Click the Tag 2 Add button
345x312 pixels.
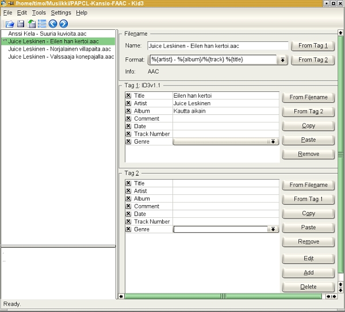click(308, 273)
